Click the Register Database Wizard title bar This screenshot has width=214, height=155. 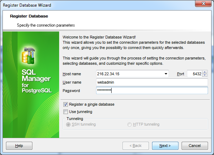pyautogui.click(x=95, y=5)
